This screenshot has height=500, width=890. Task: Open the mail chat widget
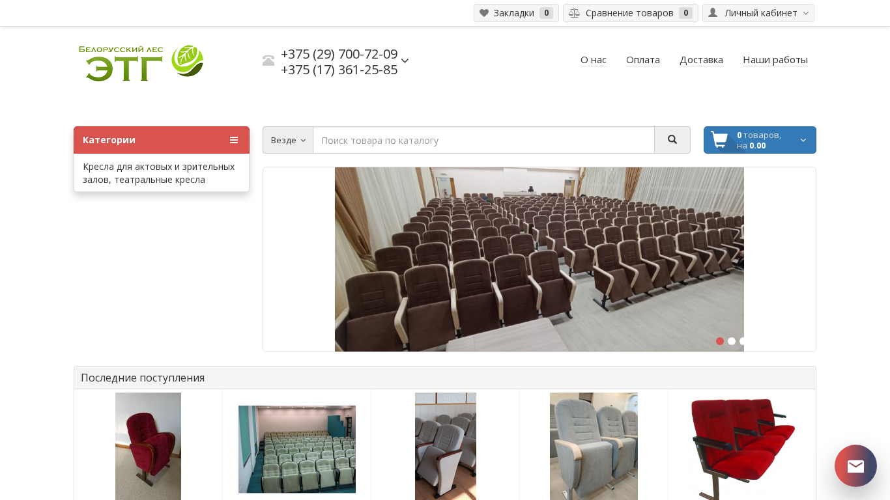coord(855,466)
